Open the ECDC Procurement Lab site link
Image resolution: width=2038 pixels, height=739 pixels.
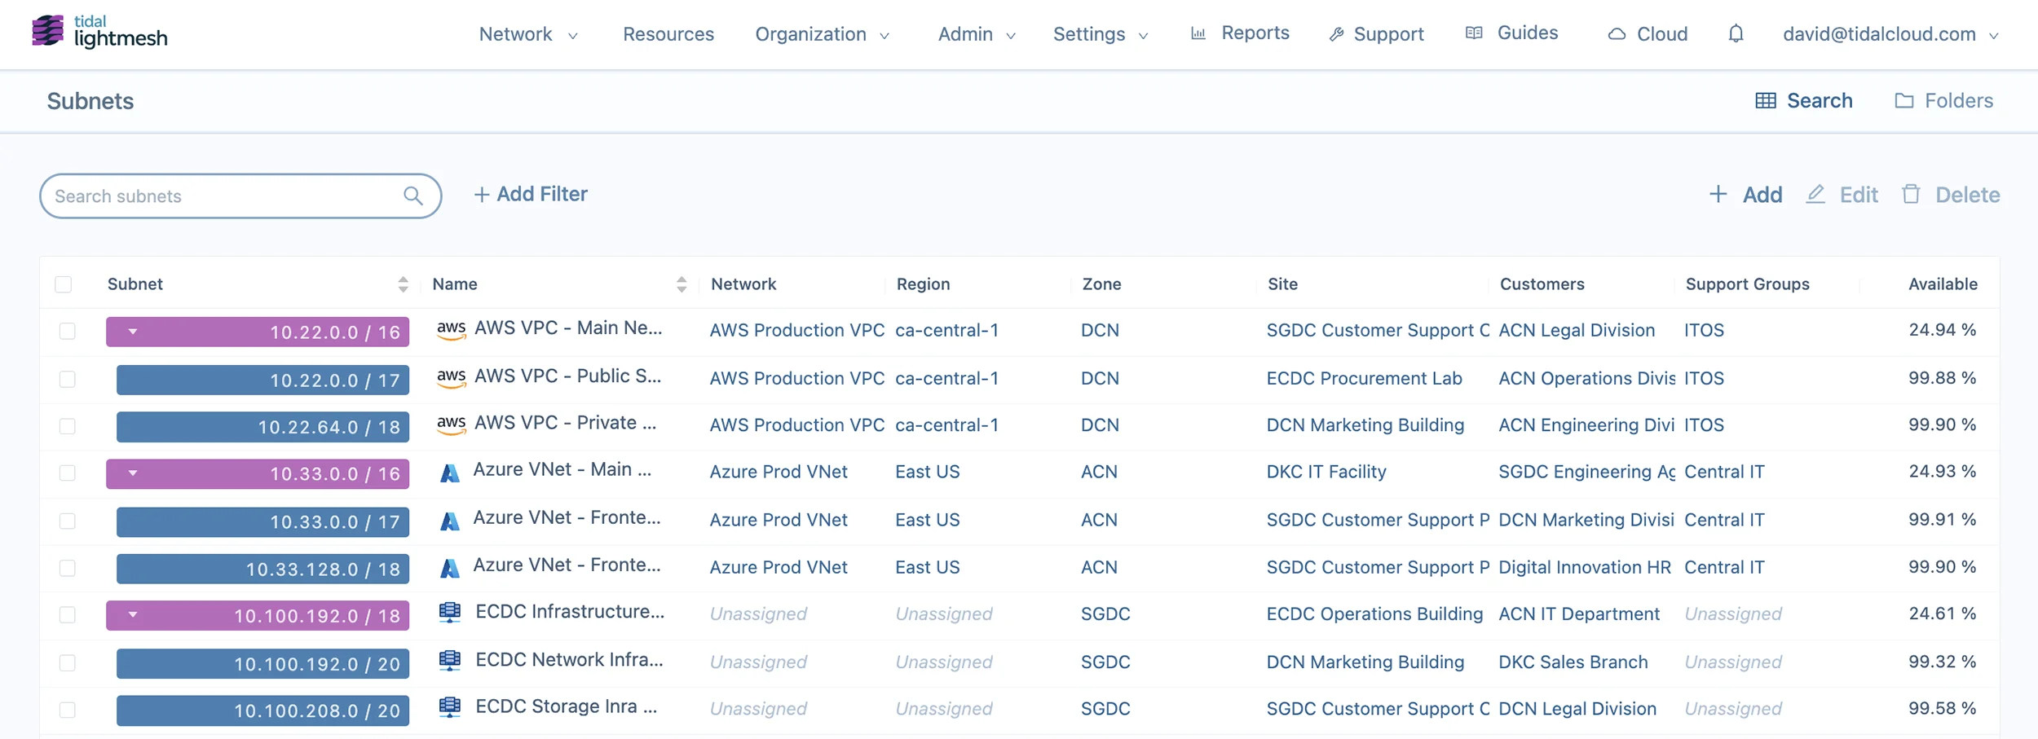click(x=1364, y=378)
